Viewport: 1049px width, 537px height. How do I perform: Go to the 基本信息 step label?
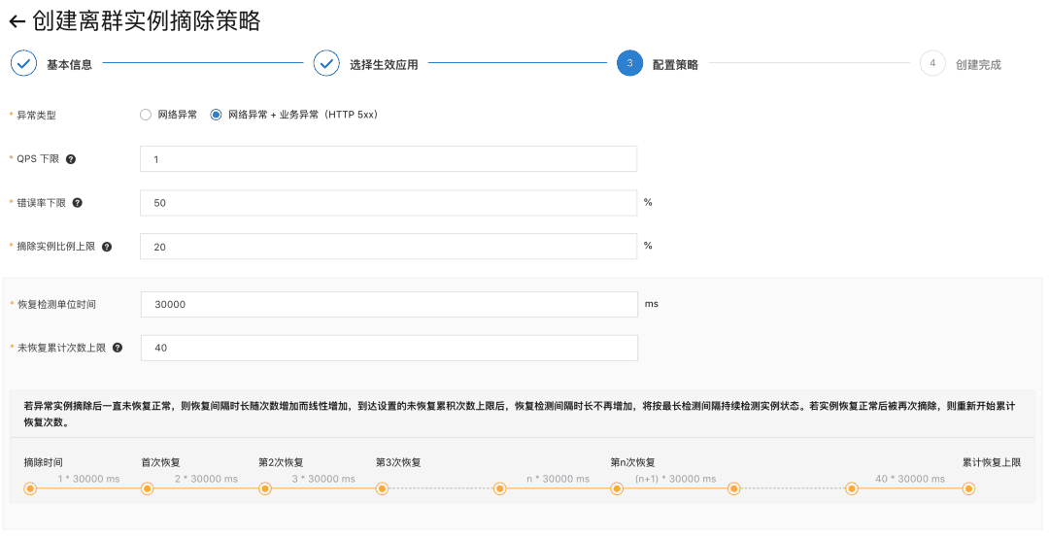pos(70,65)
